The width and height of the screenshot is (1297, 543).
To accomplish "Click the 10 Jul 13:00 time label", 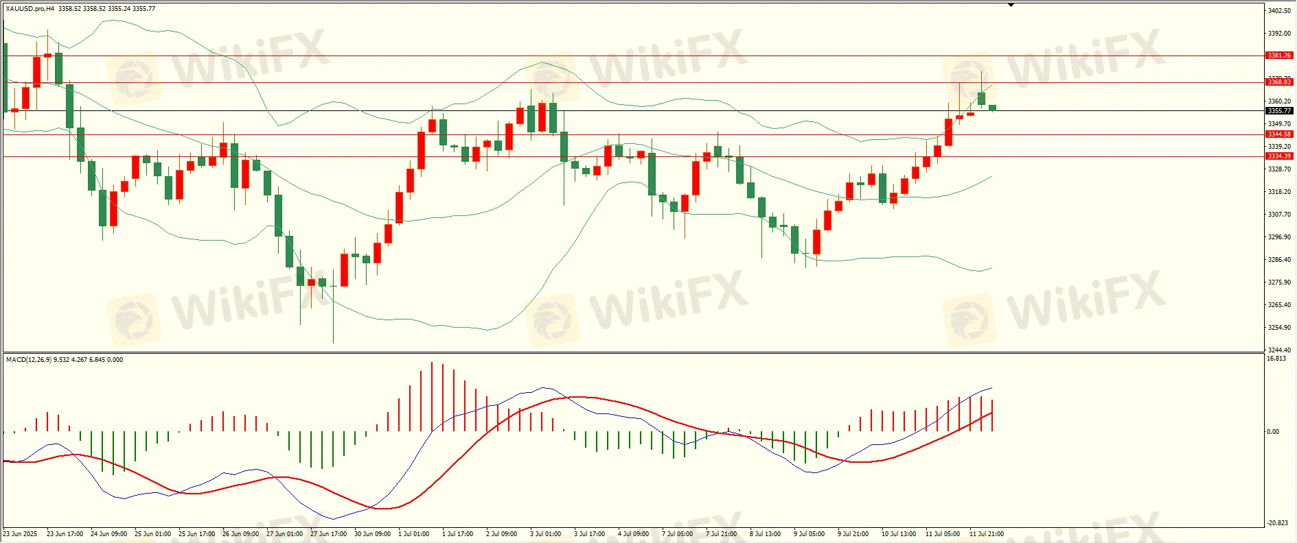I will tap(899, 534).
